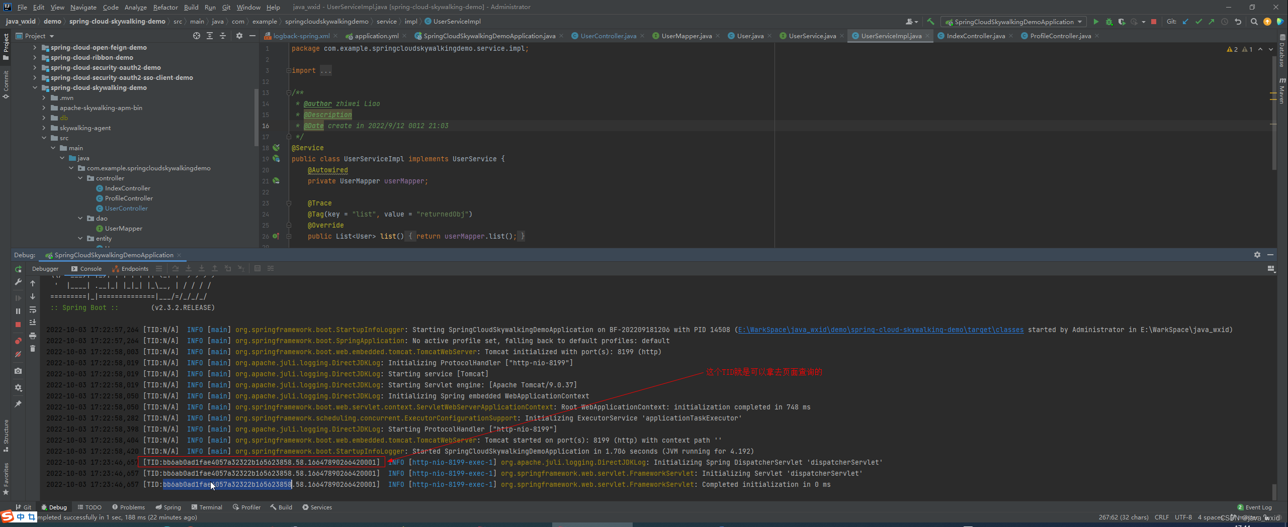Open the Profiler tool window
Screen dimensions: 1288x527
[x=246, y=507]
